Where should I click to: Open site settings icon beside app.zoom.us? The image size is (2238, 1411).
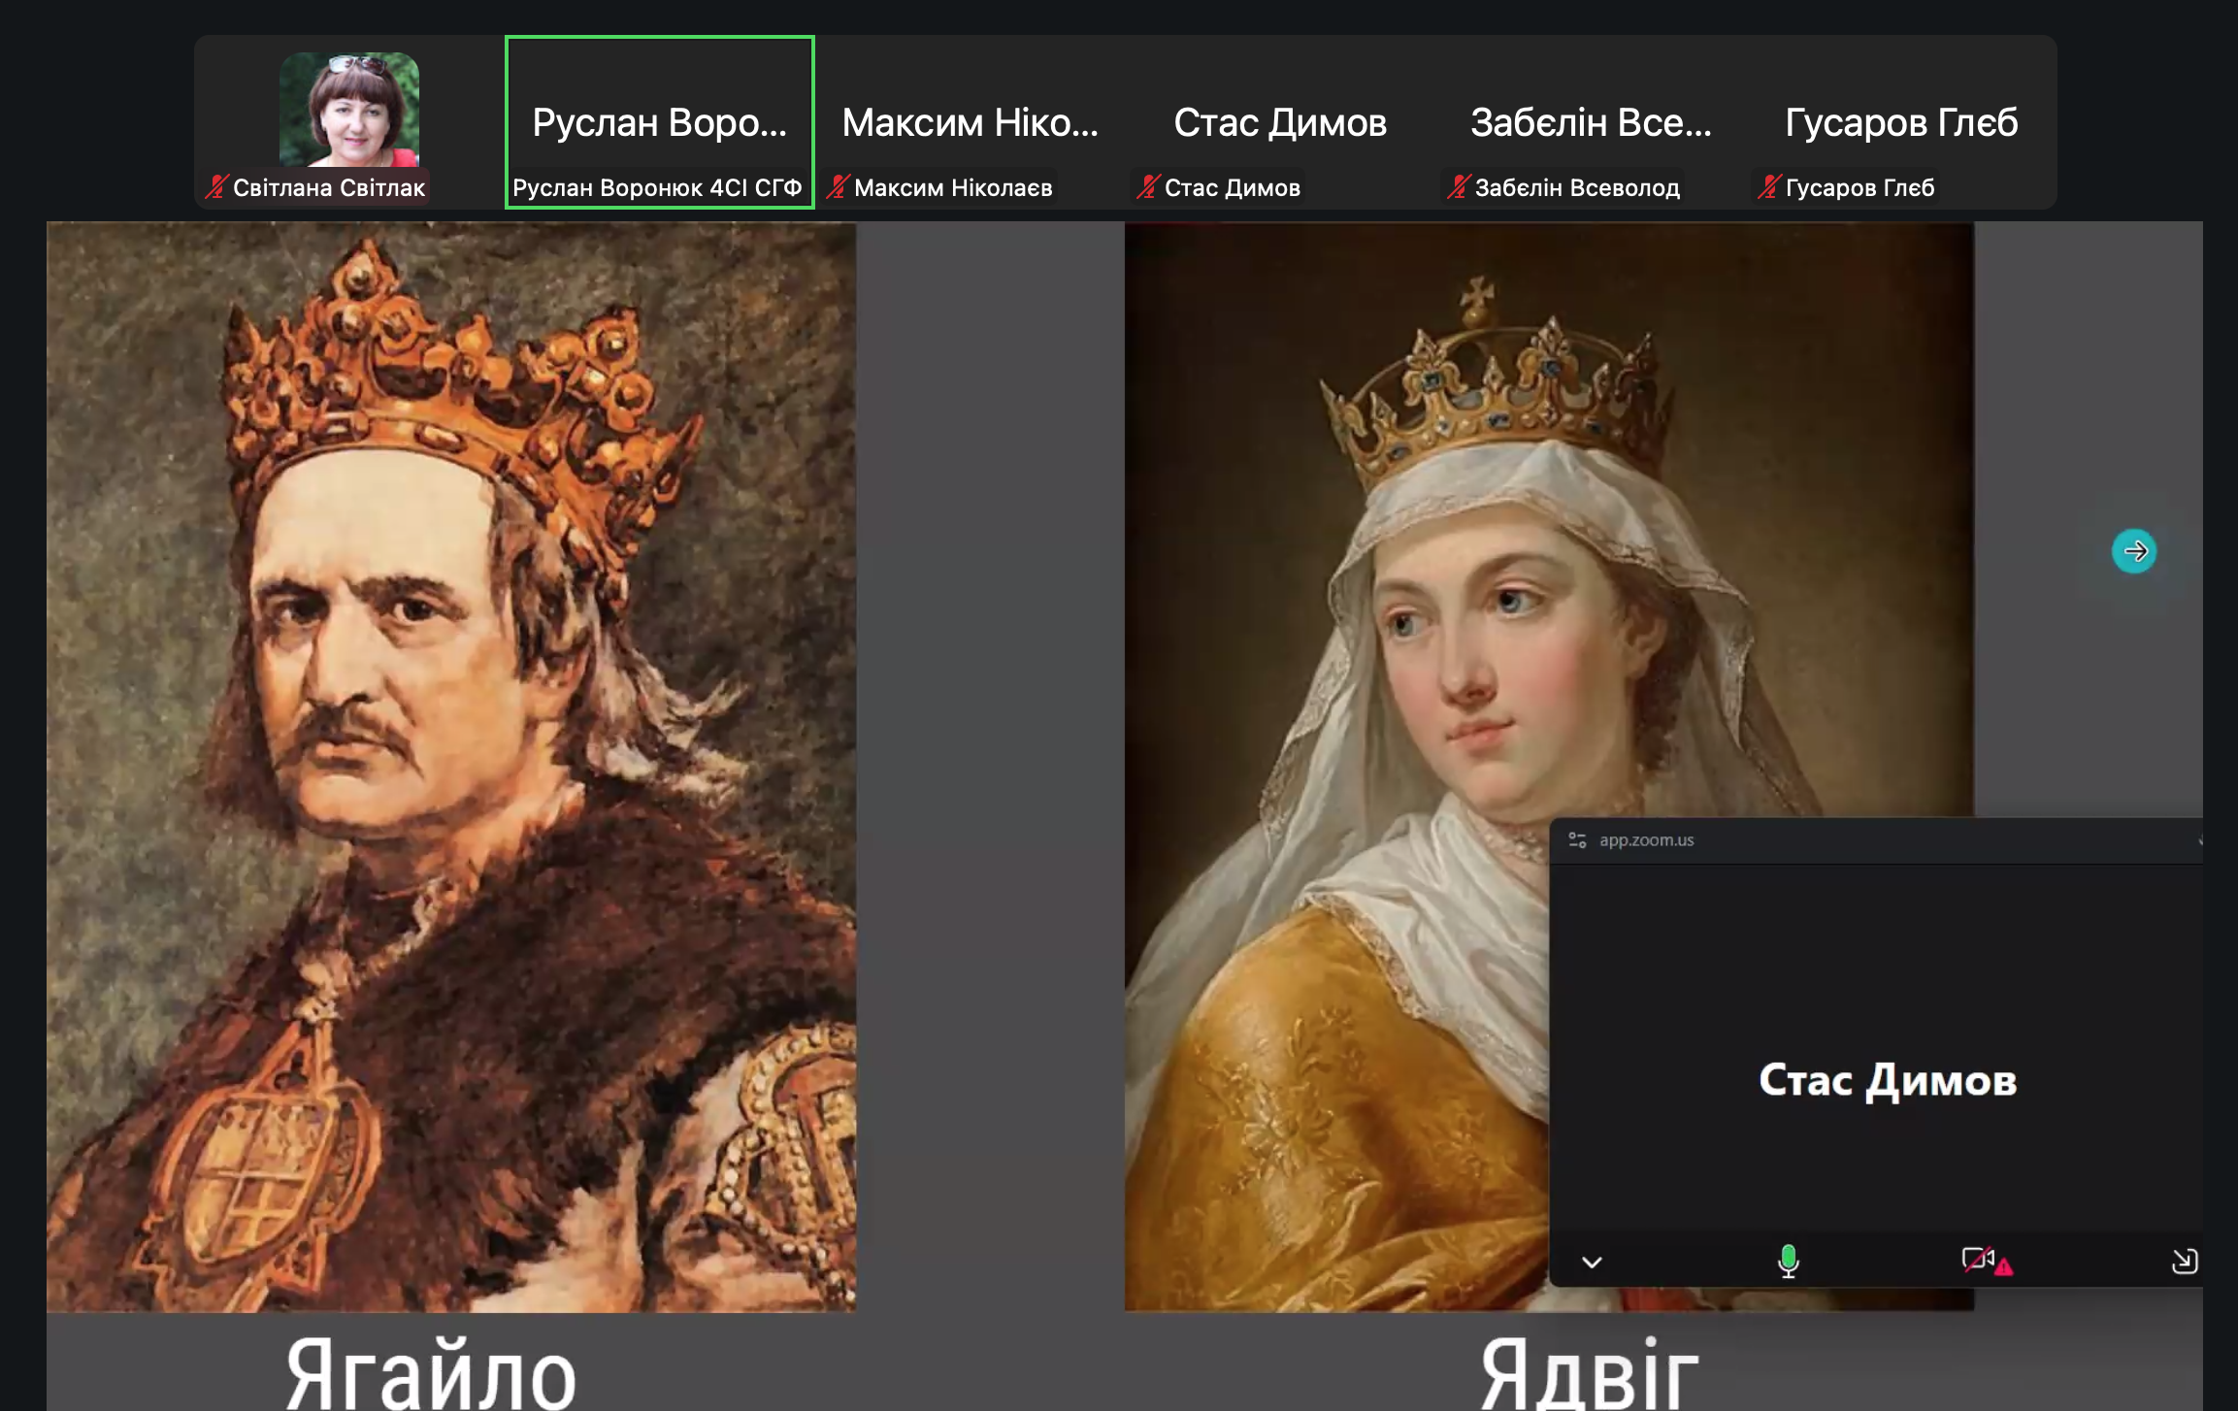coord(1577,840)
